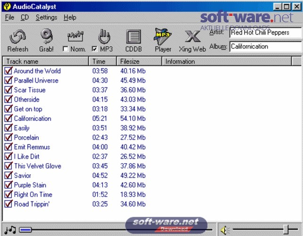
Task: Open the Xing Web icon
Action: pyautogui.click(x=192, y=36)
